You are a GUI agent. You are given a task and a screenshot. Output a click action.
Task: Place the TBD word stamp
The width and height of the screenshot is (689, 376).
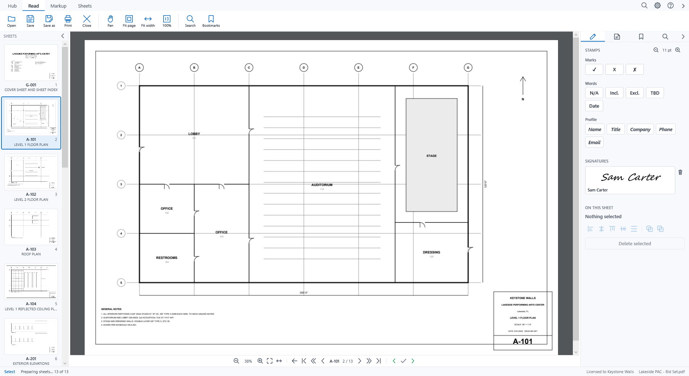(x=655, y=93)
